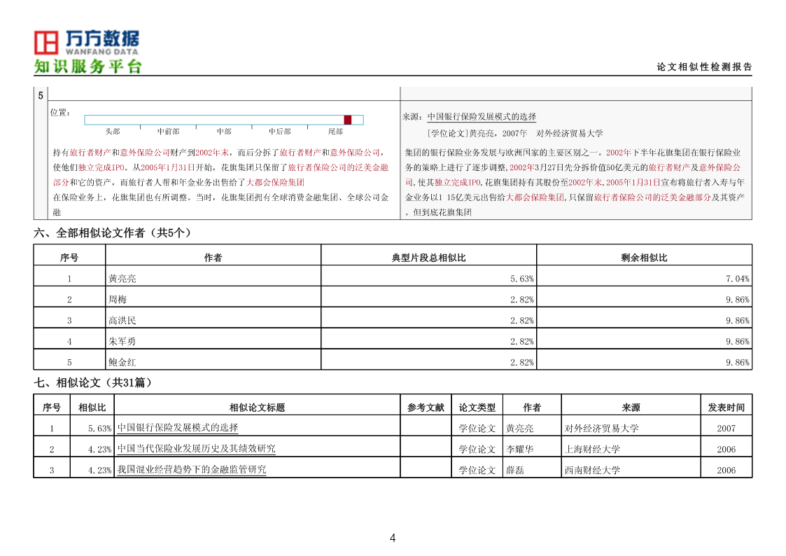Select the 头部 position label
786x556 pixels.
coord(113,132)
